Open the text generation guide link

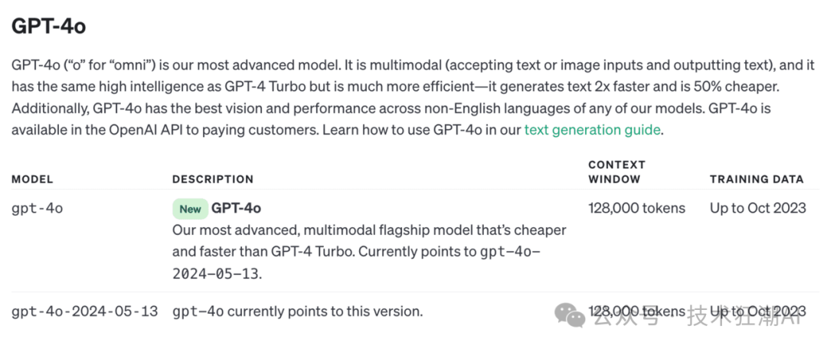pyautogui.click(x=592, y=130)
